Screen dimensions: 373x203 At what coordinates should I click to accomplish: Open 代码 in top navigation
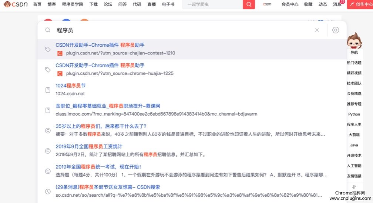point(137,4)
